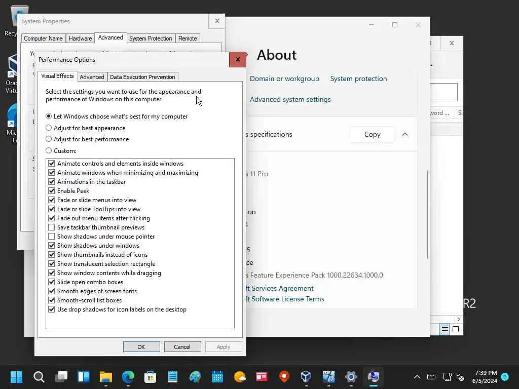Screen dimensions: 519x389
Task: Click Cancel in Performance Options
Action: click(182, 346)
